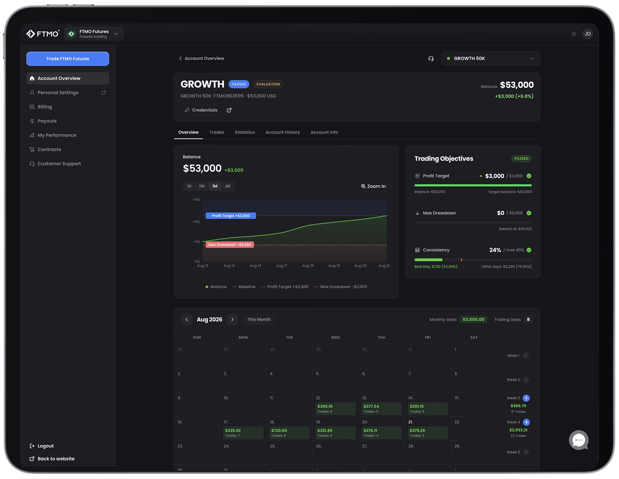
Task: Toggle Profit Target +$3,000 legend item
Action: (x=284, y=287)
